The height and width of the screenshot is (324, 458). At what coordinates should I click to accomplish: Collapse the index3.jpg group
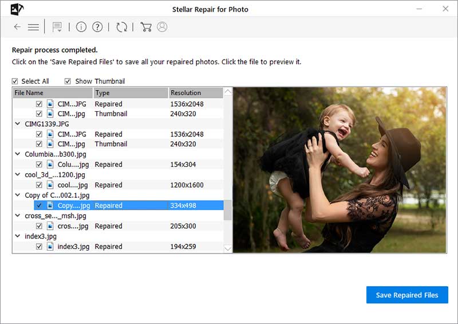[x=18, y=236]
